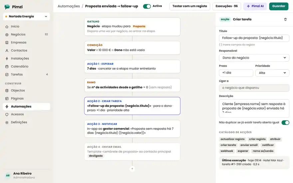Image resolution: width=293 pixels, height=183 pixels.
Task: Select the Acção 1 Esperar card
Action: click(x=132, y=66)
